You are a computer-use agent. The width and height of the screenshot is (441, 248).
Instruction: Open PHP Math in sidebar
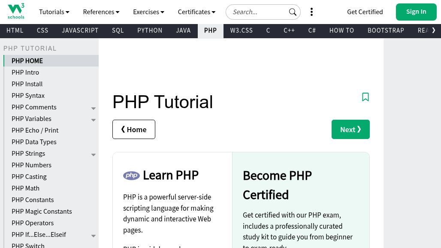pyautogui.click(x=51, y=188)
